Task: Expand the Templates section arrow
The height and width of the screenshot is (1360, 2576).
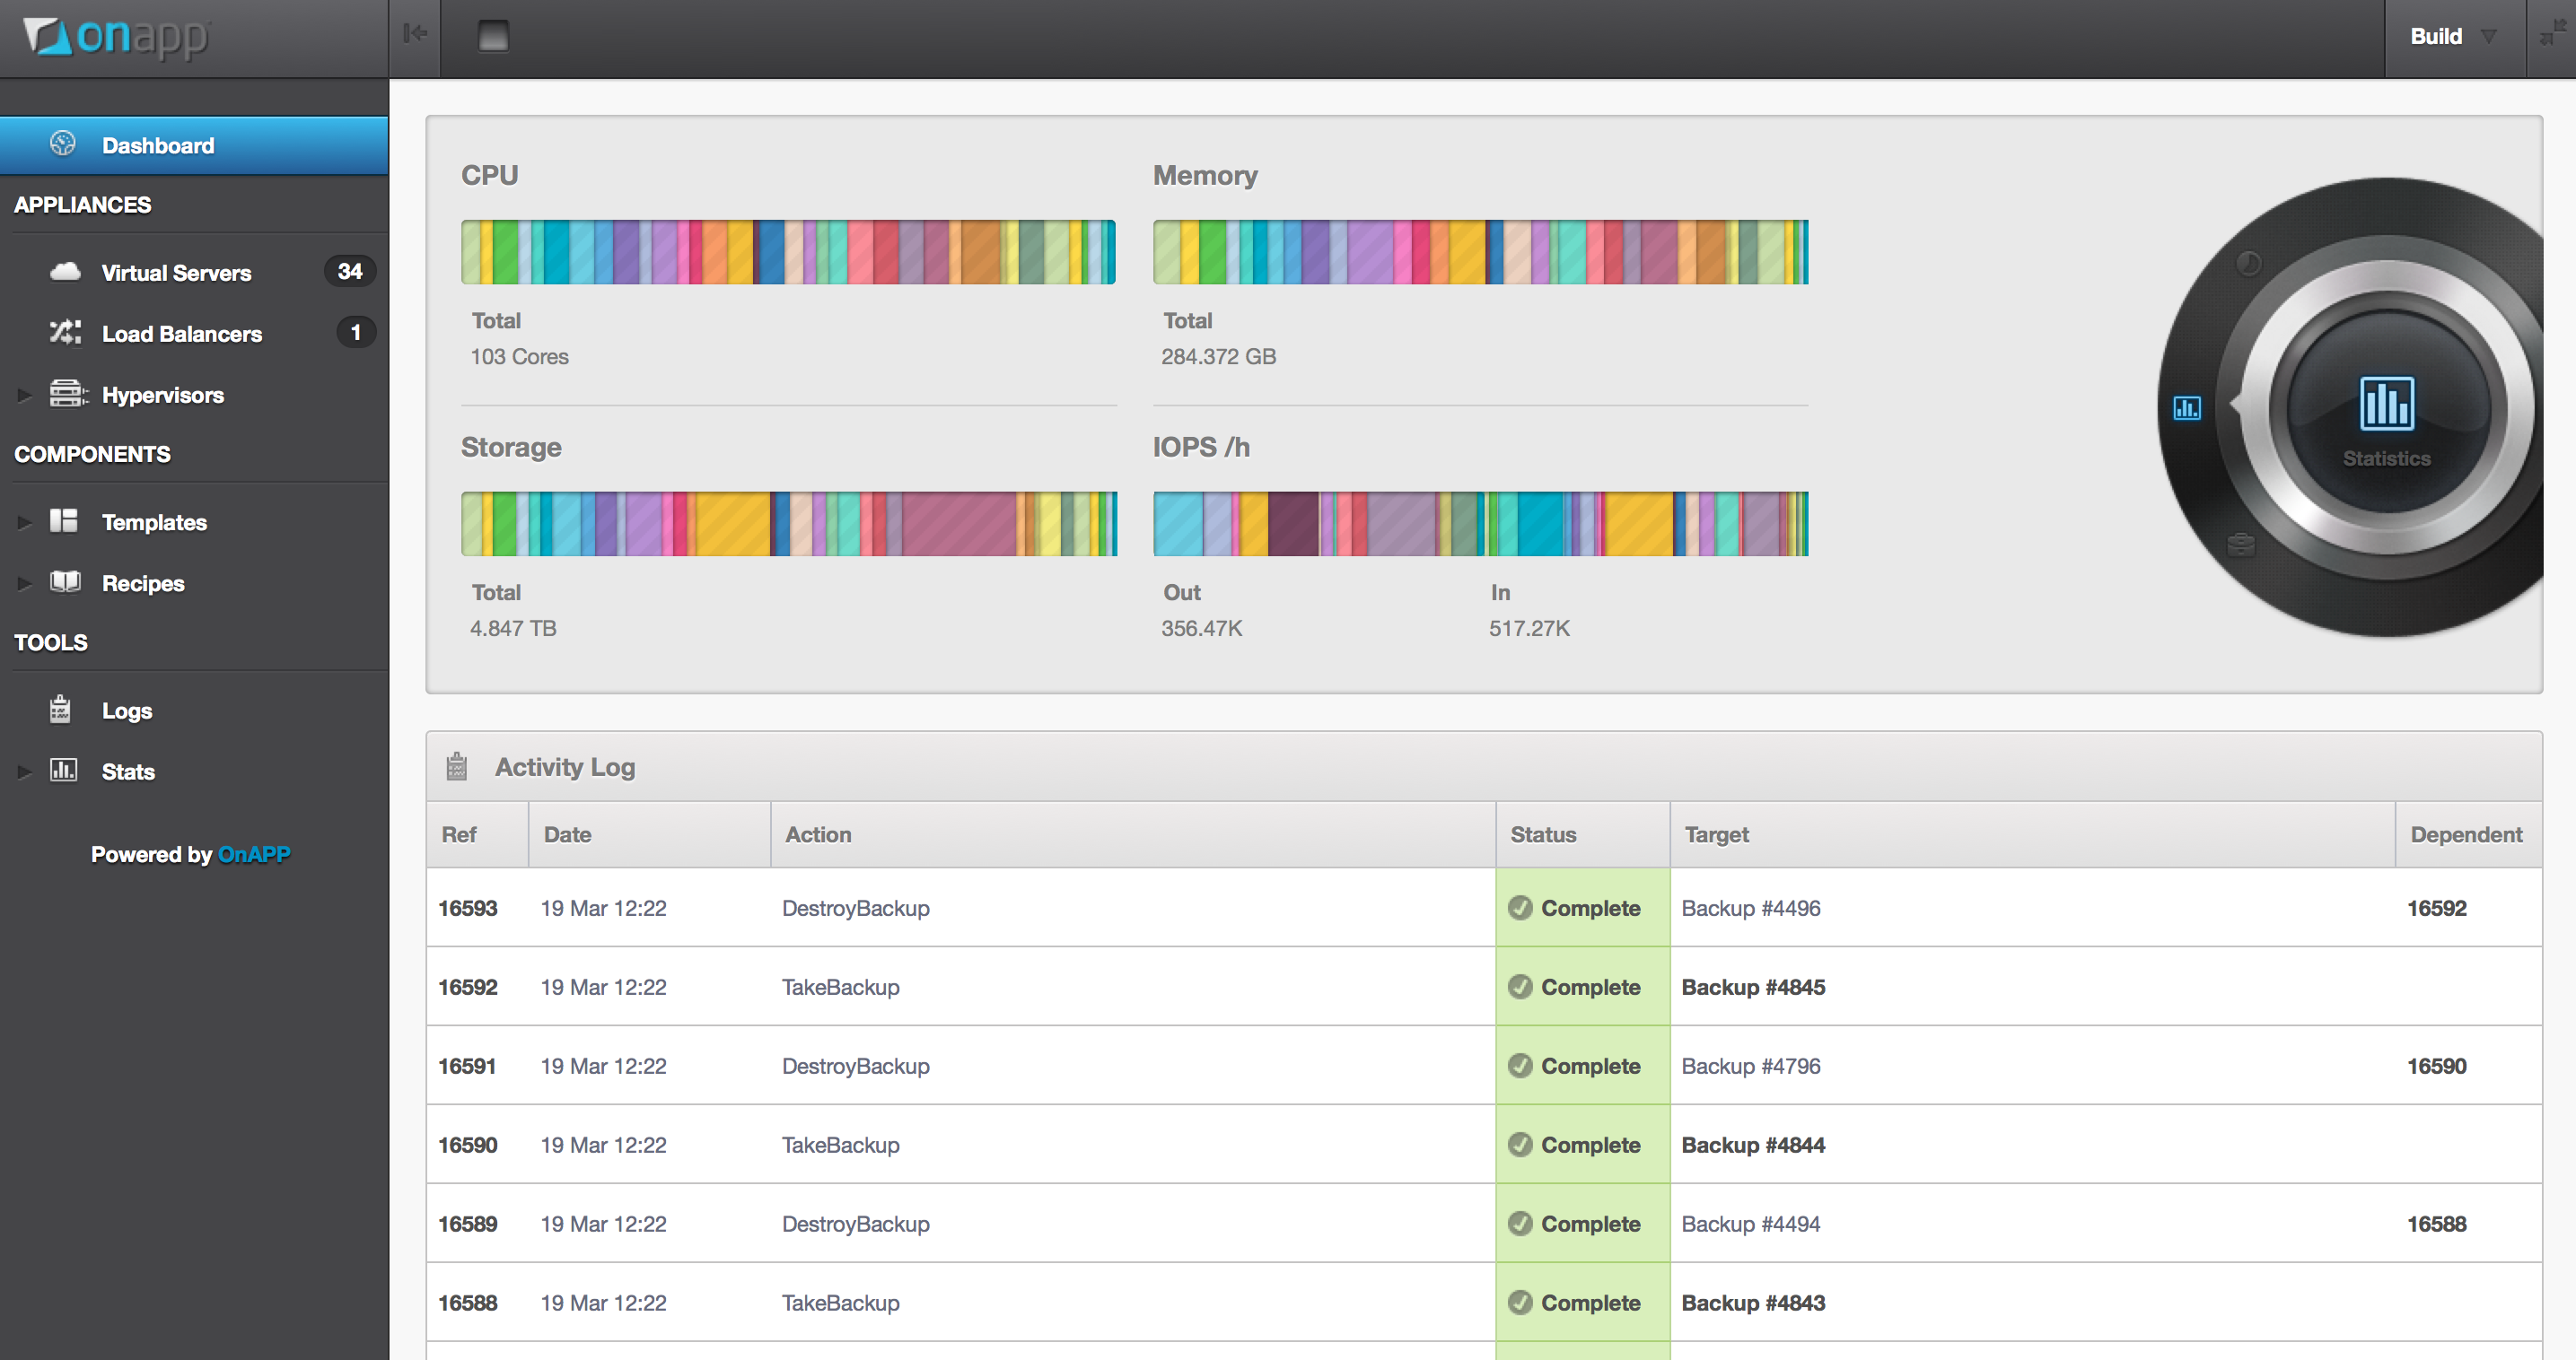Action: click(24, 523)
